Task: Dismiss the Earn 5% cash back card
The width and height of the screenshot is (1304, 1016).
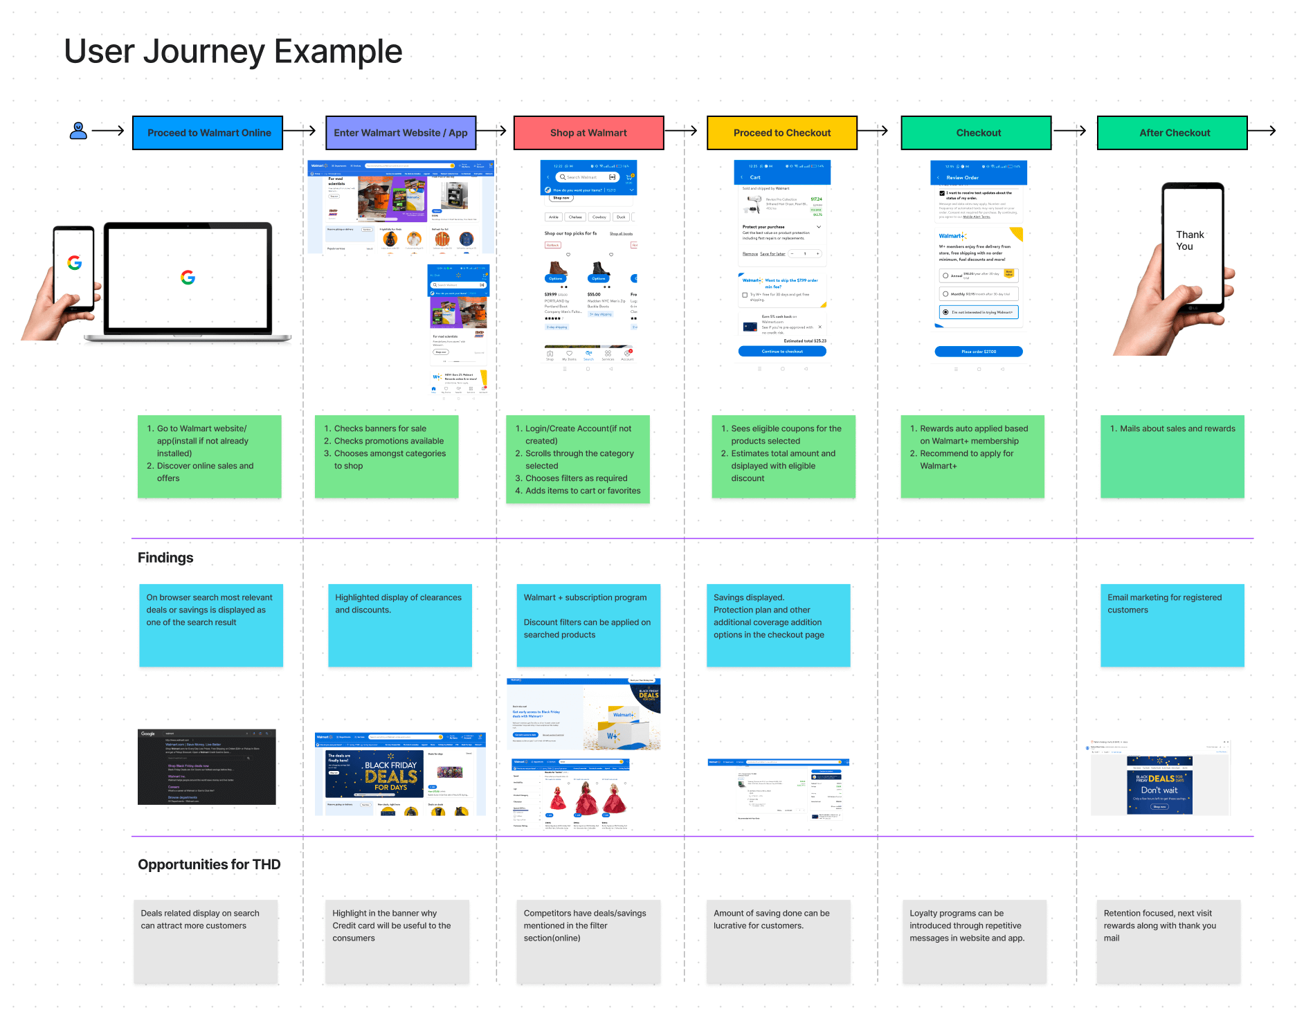Action: pyautogui.click(x=820, y=327)
